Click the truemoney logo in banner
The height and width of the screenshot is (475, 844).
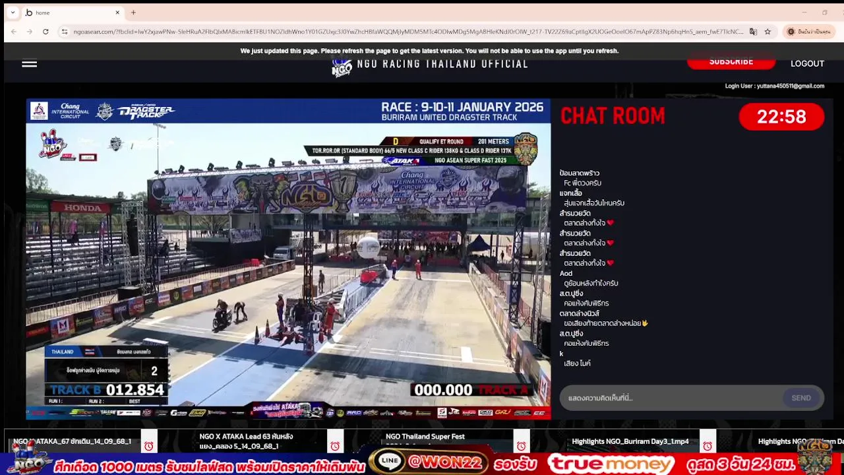[x=611, y=464]
